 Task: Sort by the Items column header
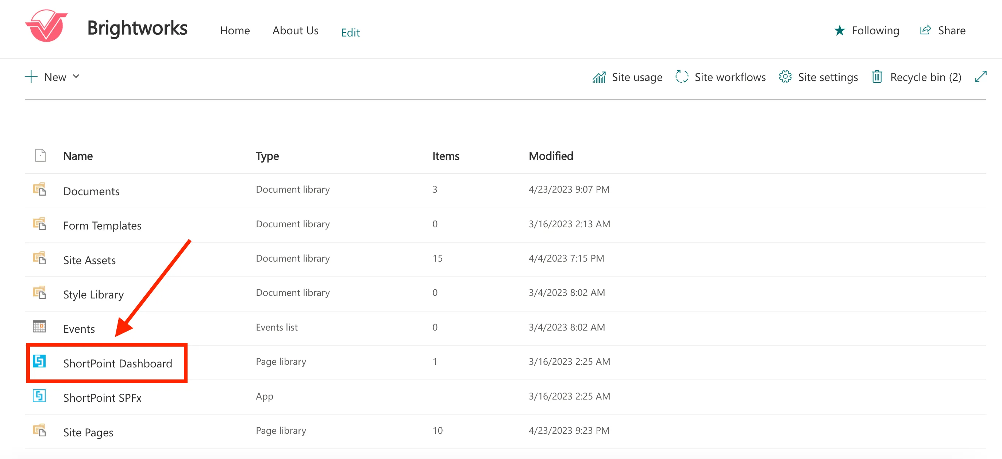(x=446, y=156)
